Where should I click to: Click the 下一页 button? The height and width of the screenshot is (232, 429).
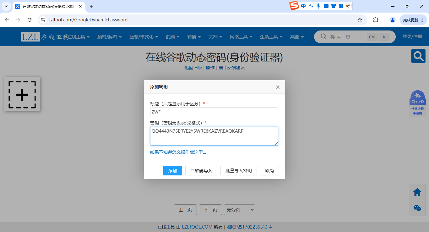(210, 210)
